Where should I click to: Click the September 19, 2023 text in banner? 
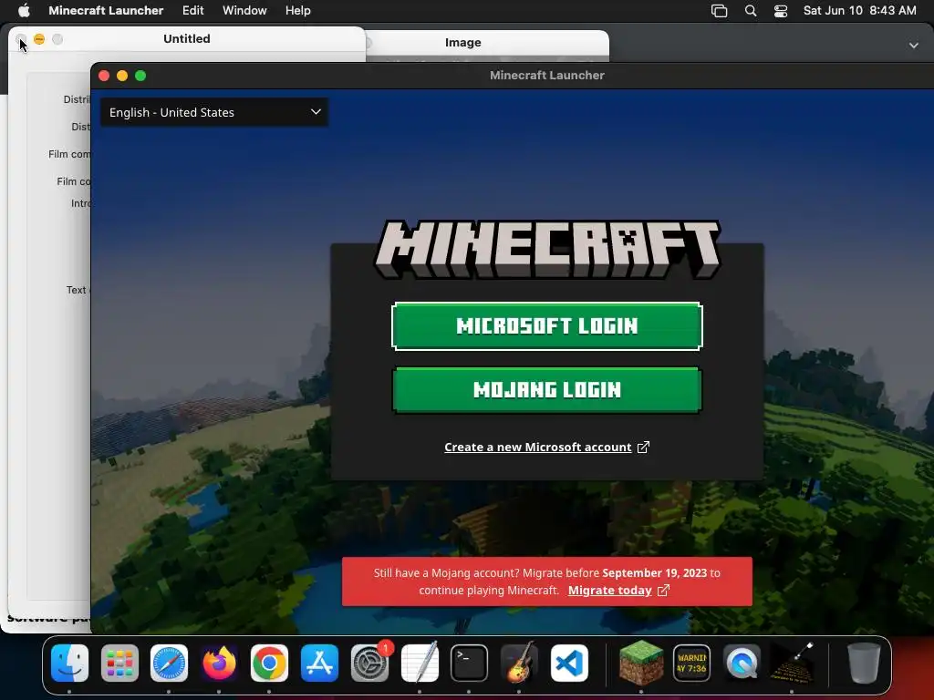(x=654, y=572)
